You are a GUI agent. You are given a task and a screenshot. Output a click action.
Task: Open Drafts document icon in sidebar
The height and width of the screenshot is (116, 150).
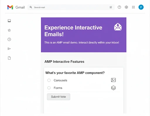(9, 58)
